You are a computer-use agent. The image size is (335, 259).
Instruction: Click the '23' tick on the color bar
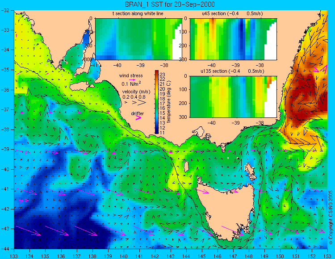pos(163,75)
